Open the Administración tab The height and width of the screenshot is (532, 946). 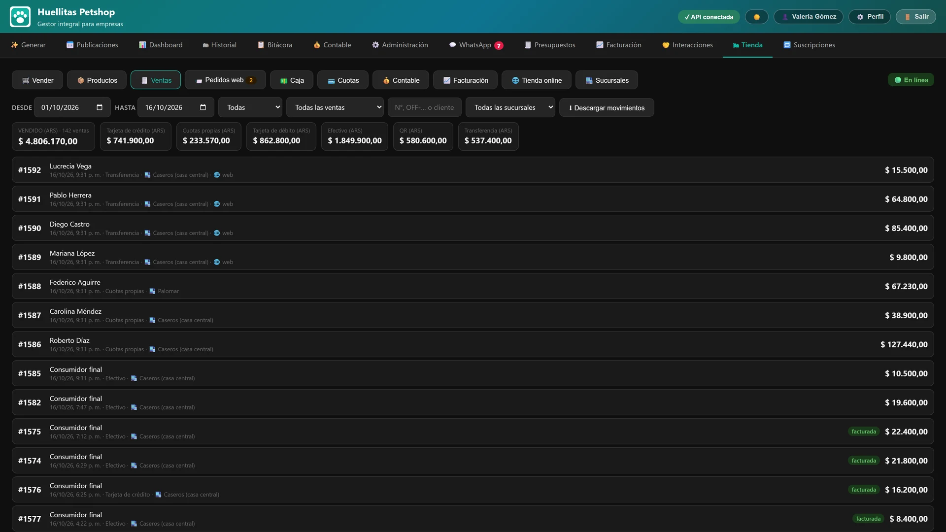[400, 45]
